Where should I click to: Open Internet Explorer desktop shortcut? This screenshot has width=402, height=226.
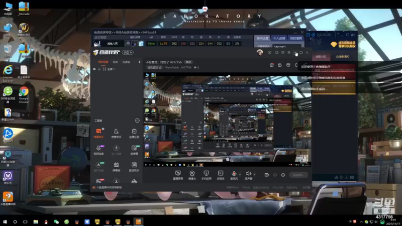pyautogui.click(x=8, y=73)
